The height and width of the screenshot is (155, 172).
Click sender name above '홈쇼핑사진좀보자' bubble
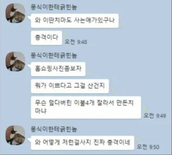click(54, 55)
